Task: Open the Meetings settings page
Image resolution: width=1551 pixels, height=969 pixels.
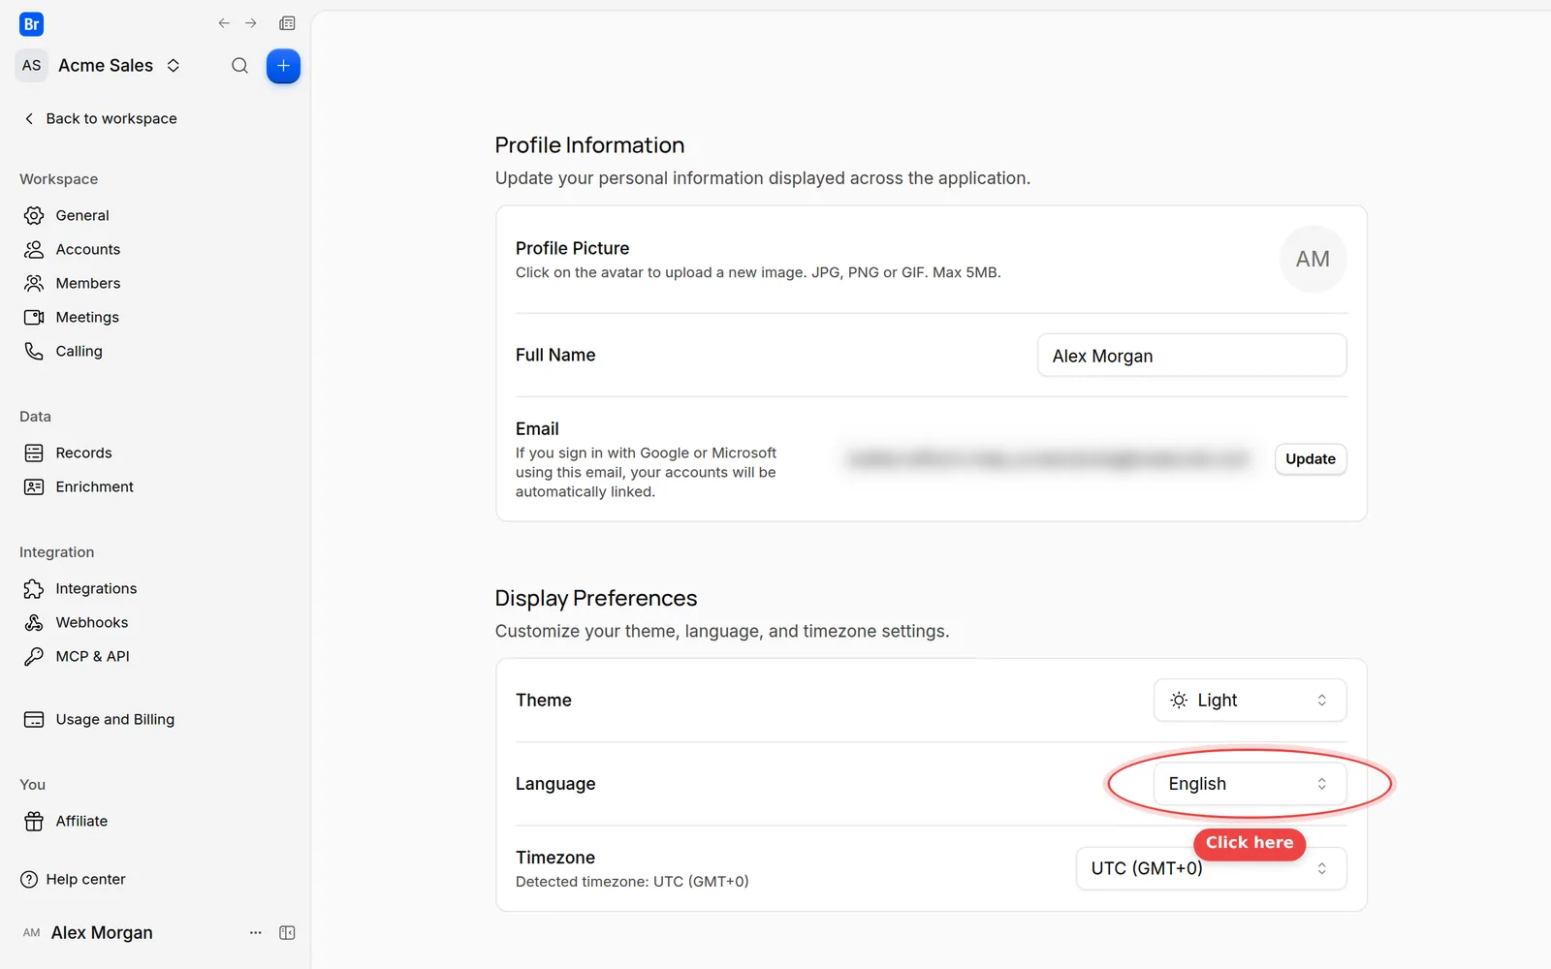Action: pyautogui.click(x=87, y=317)
